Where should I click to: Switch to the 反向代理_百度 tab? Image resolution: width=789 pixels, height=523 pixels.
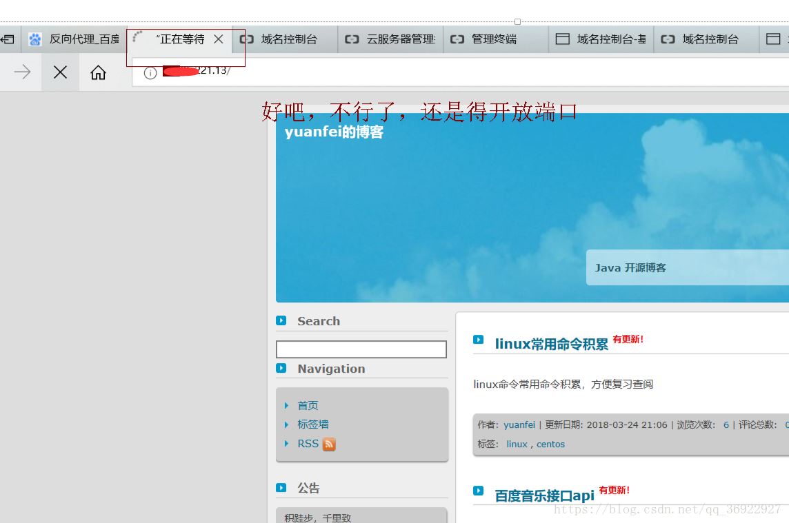pos(74,39)
